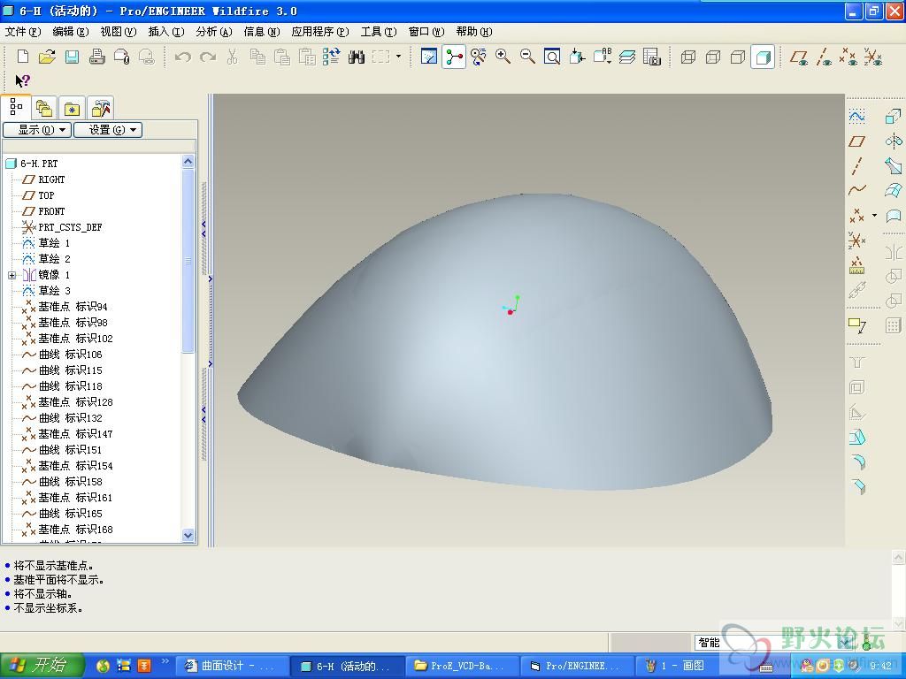Switch display to Hidden Line mode
The image size is (906, 679).
coord(712,57)
